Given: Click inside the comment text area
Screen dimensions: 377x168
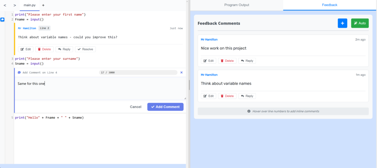Looking at the screenshot, I should 99,88.
